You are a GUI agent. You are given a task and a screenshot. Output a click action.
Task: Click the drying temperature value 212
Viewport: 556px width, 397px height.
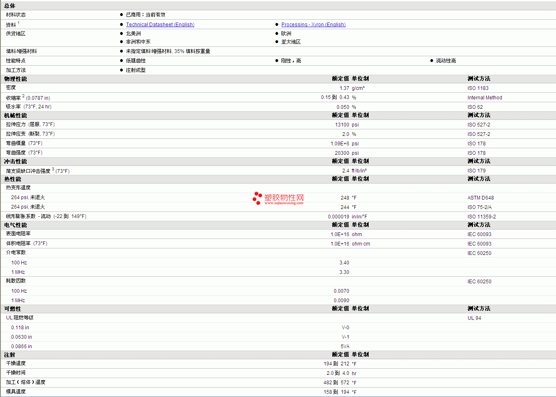(345, 364)
